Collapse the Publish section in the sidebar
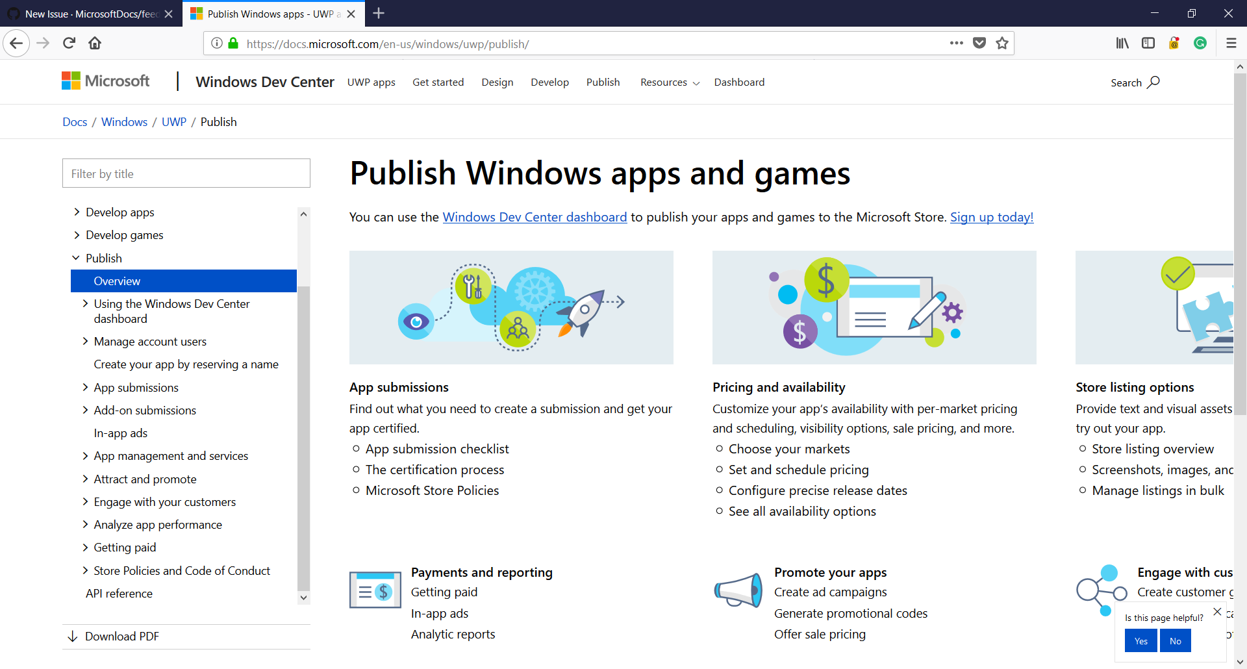The height and width of the screenshot is (669, 1247). pyautogui.click(x=76, y=258)
